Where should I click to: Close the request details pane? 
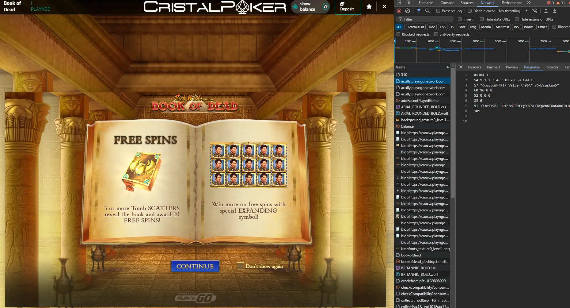461,67
